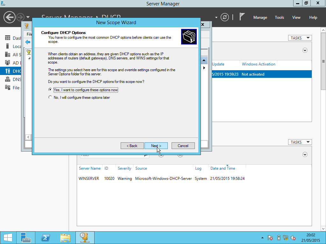Select Local Server icon in sidebar
This screenshot has width=326, height=244.
[x=8, y=46]
